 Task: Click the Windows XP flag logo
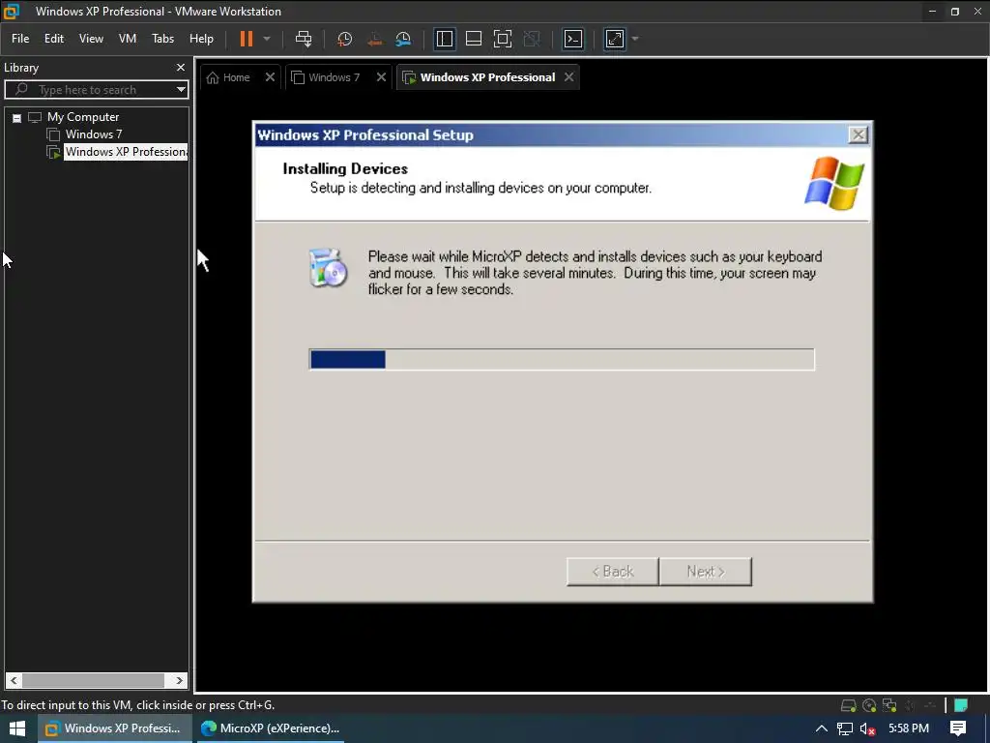coord(834,183)
